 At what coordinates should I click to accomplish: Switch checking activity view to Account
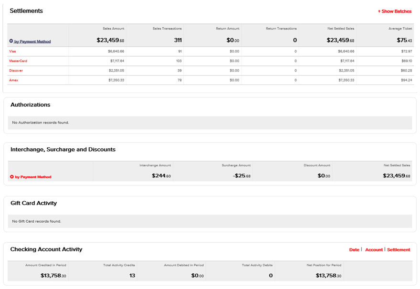tap(374, 249)
